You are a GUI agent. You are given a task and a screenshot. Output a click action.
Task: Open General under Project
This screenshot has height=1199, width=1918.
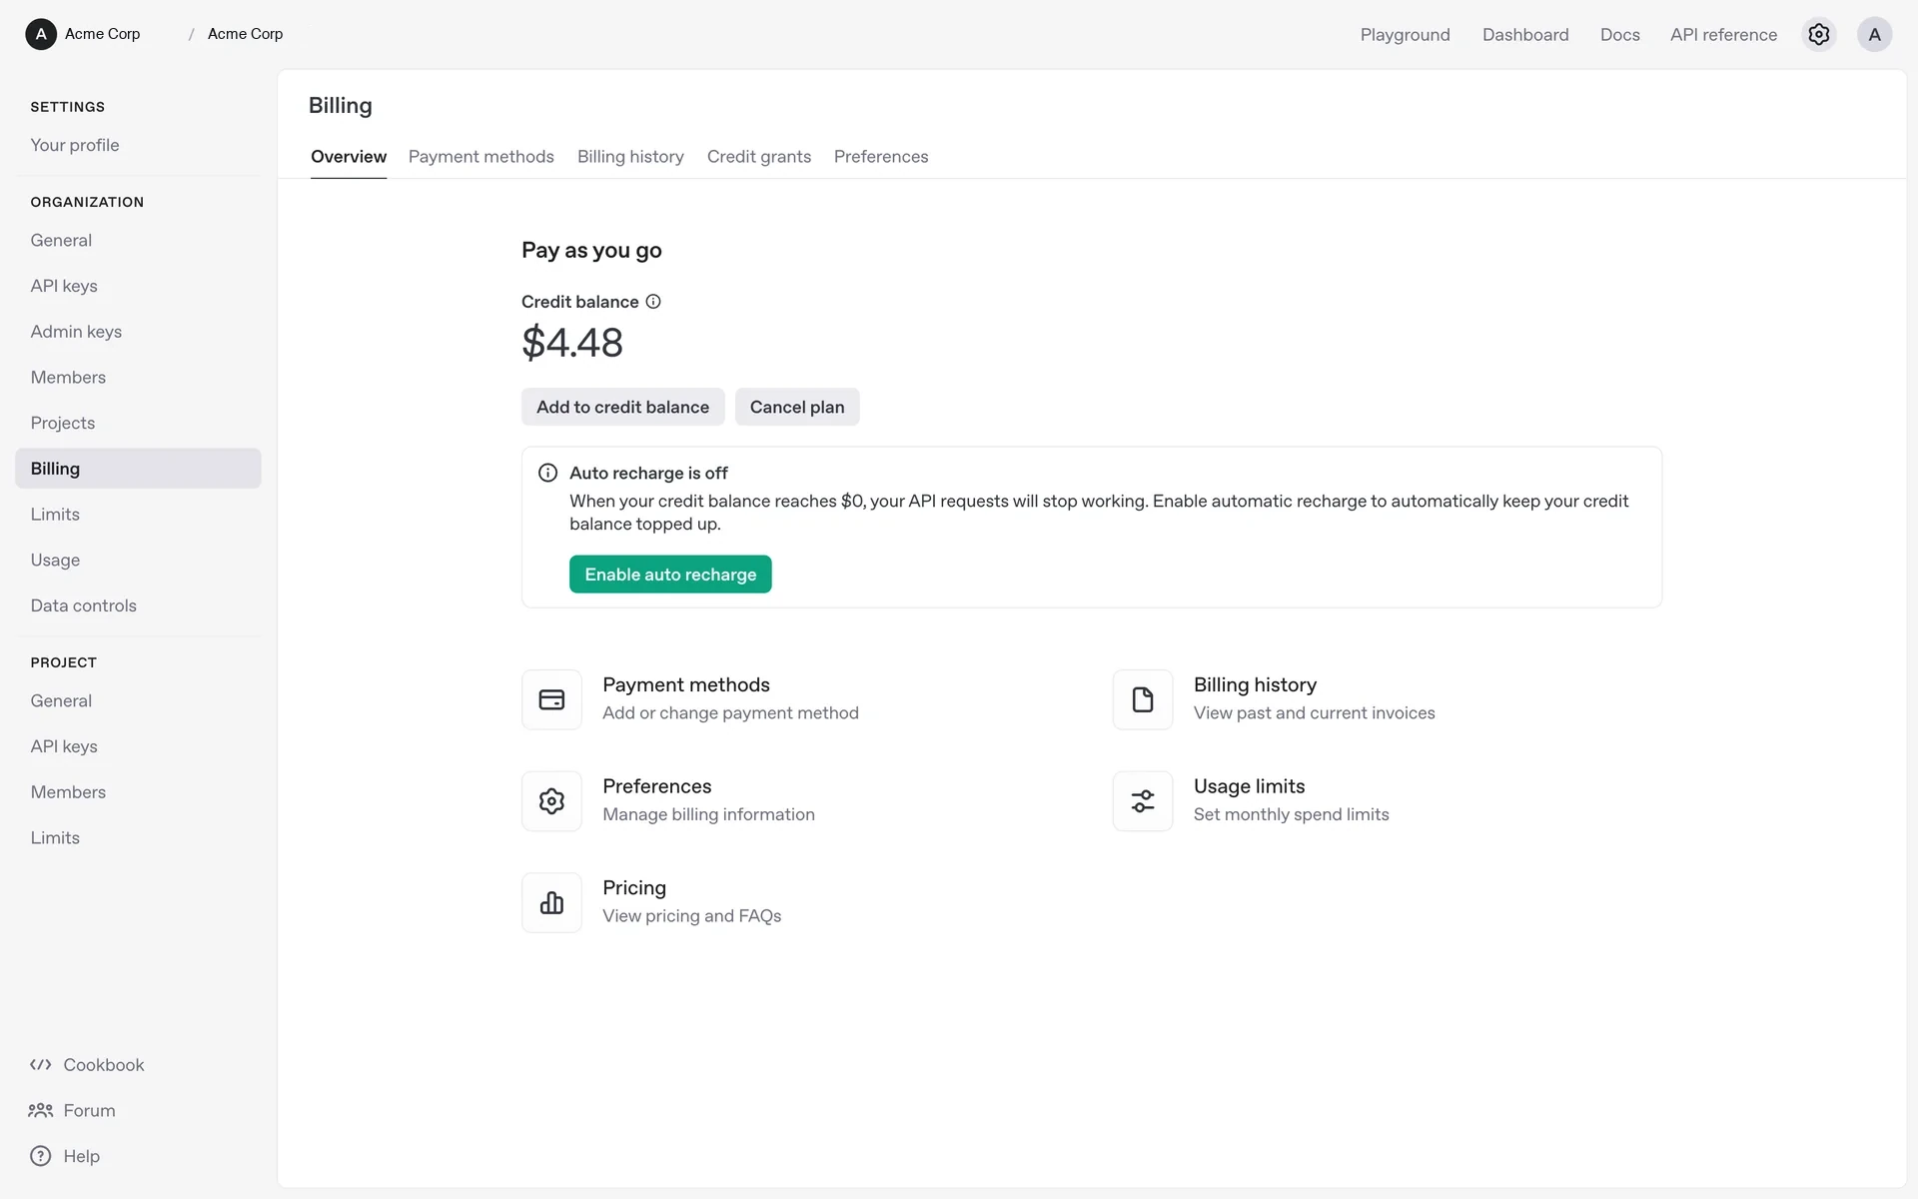[138, 701]
